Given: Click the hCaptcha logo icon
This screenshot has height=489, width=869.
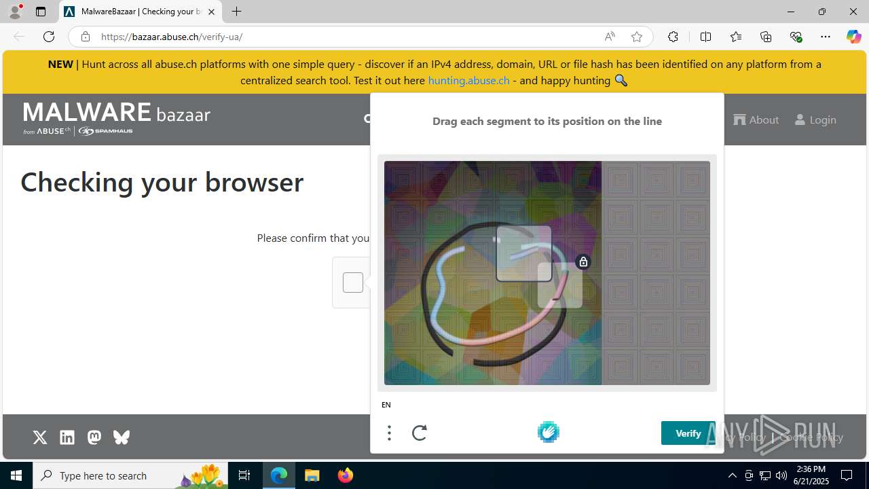Looking at the screenshot, I should [549, 432].
